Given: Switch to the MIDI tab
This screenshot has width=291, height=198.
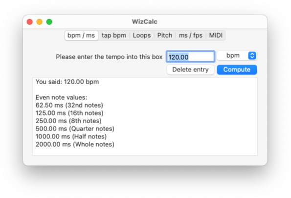Looking at the screenshot, I should (216, 35).
